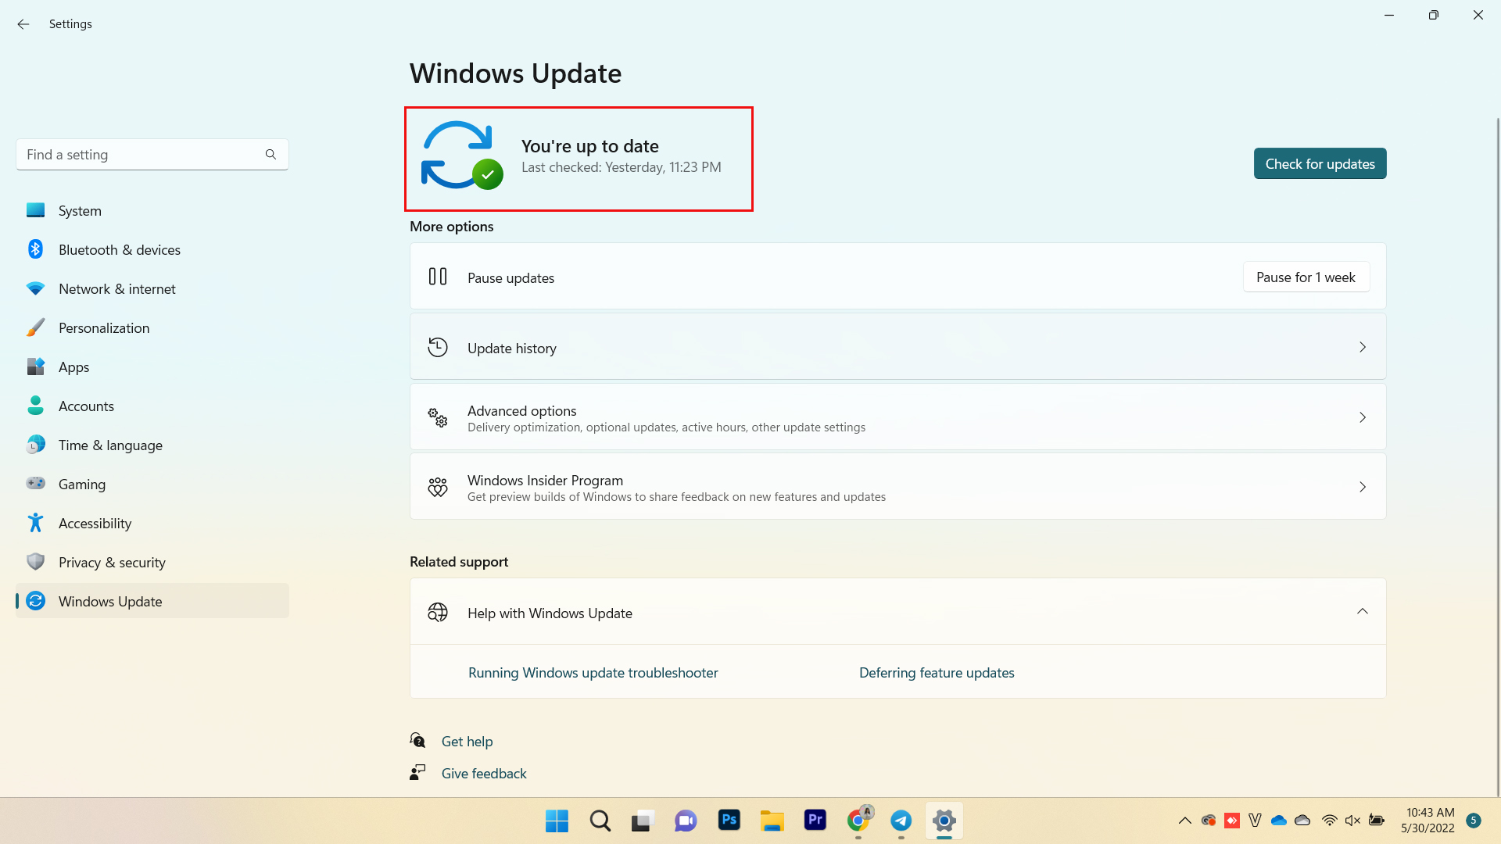Click Give feedback link
This screenshot has width=1501, height=844.
pos(484,774)
